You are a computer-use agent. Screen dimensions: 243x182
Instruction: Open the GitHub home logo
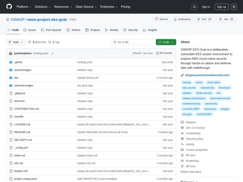click(9, 6)
